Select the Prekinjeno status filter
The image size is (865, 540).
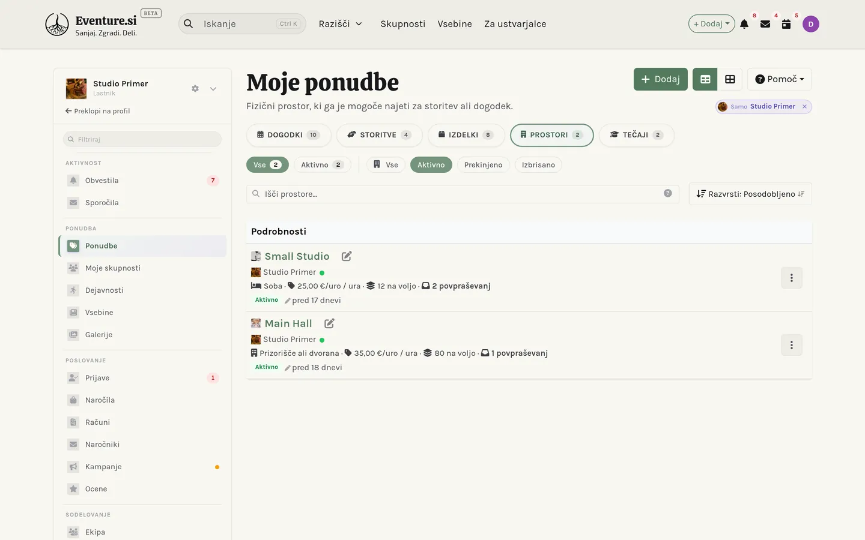point(484,165)
